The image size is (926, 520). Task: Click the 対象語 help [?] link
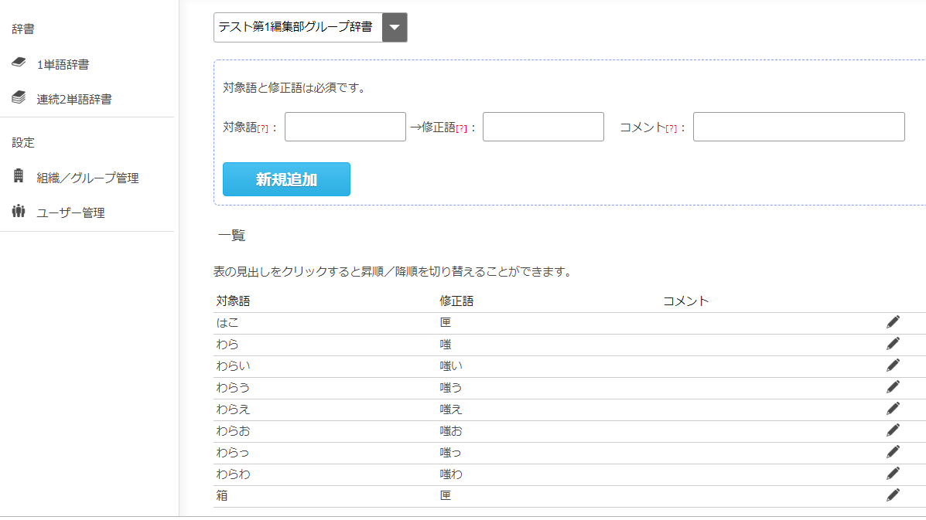pyautogui.click(x=262, y=128)
